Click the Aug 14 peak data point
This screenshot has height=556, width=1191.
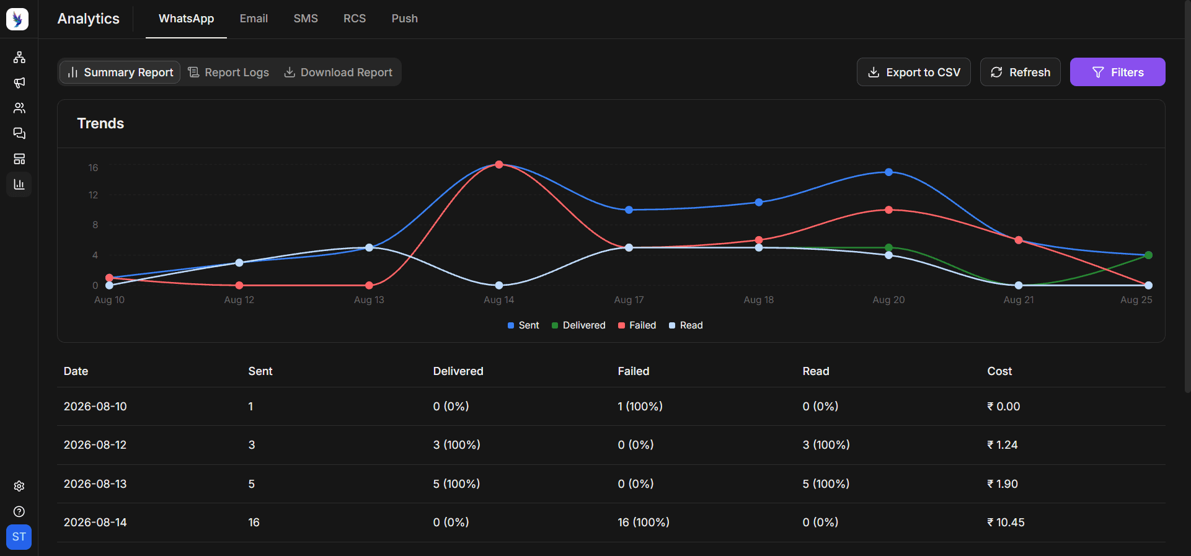499,165
